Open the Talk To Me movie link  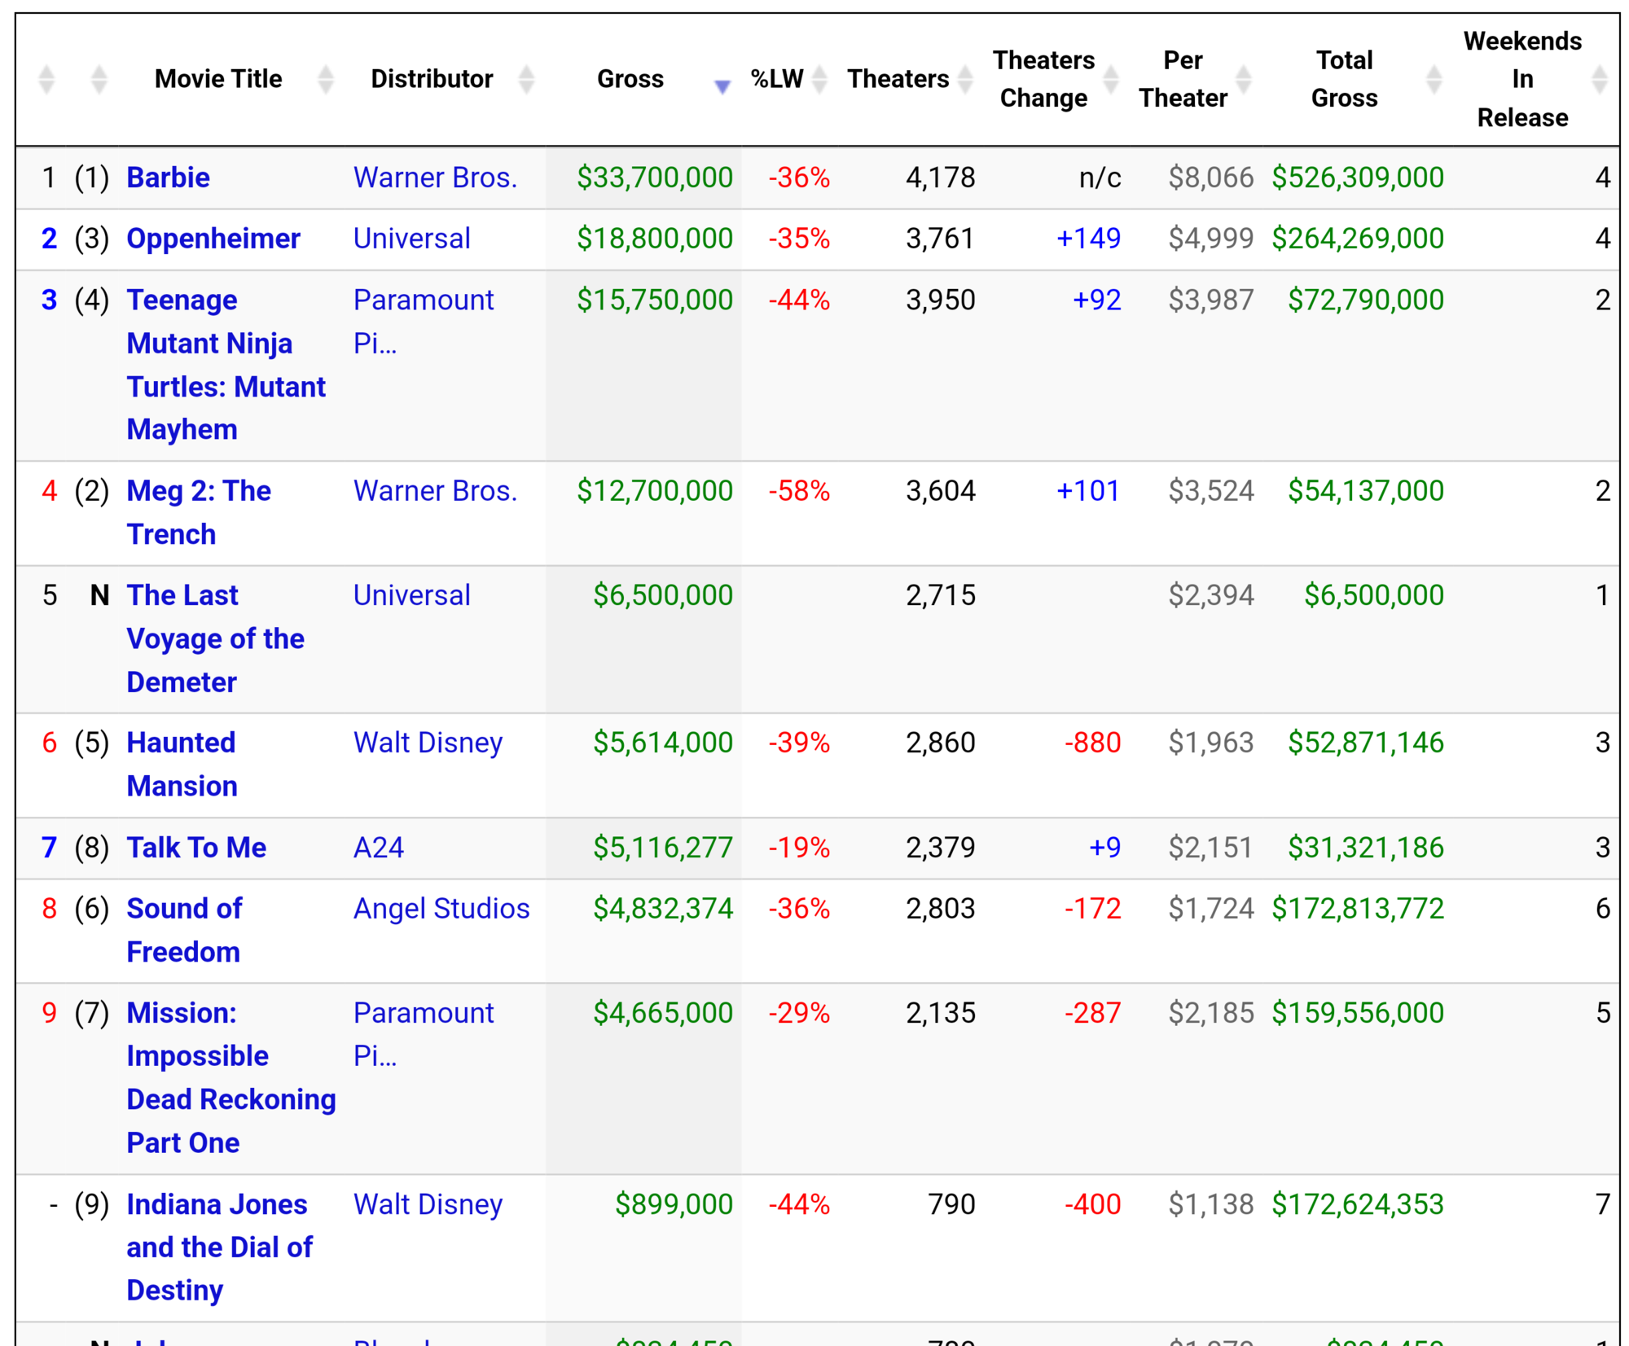(196, 848)
